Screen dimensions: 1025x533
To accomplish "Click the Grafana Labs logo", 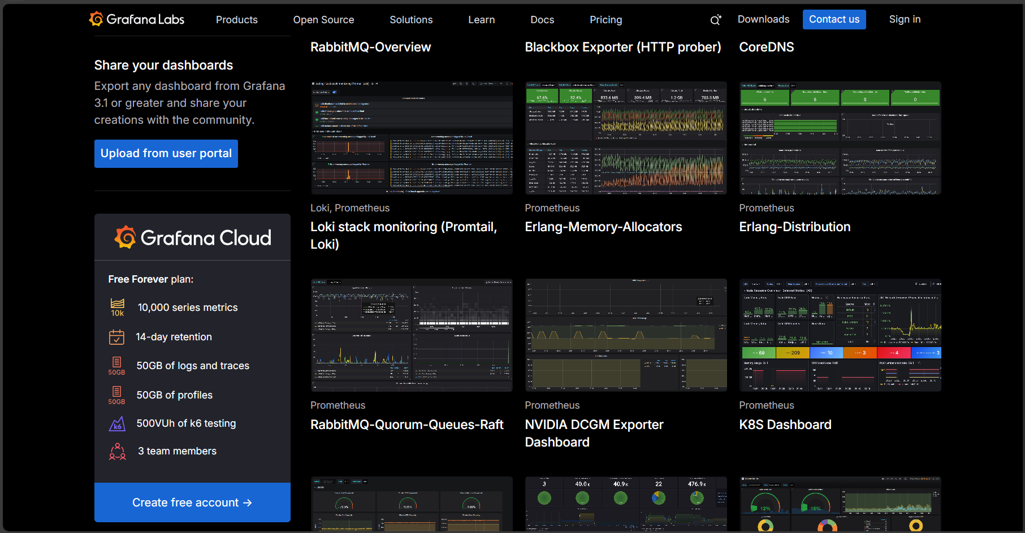I will 137,19.
